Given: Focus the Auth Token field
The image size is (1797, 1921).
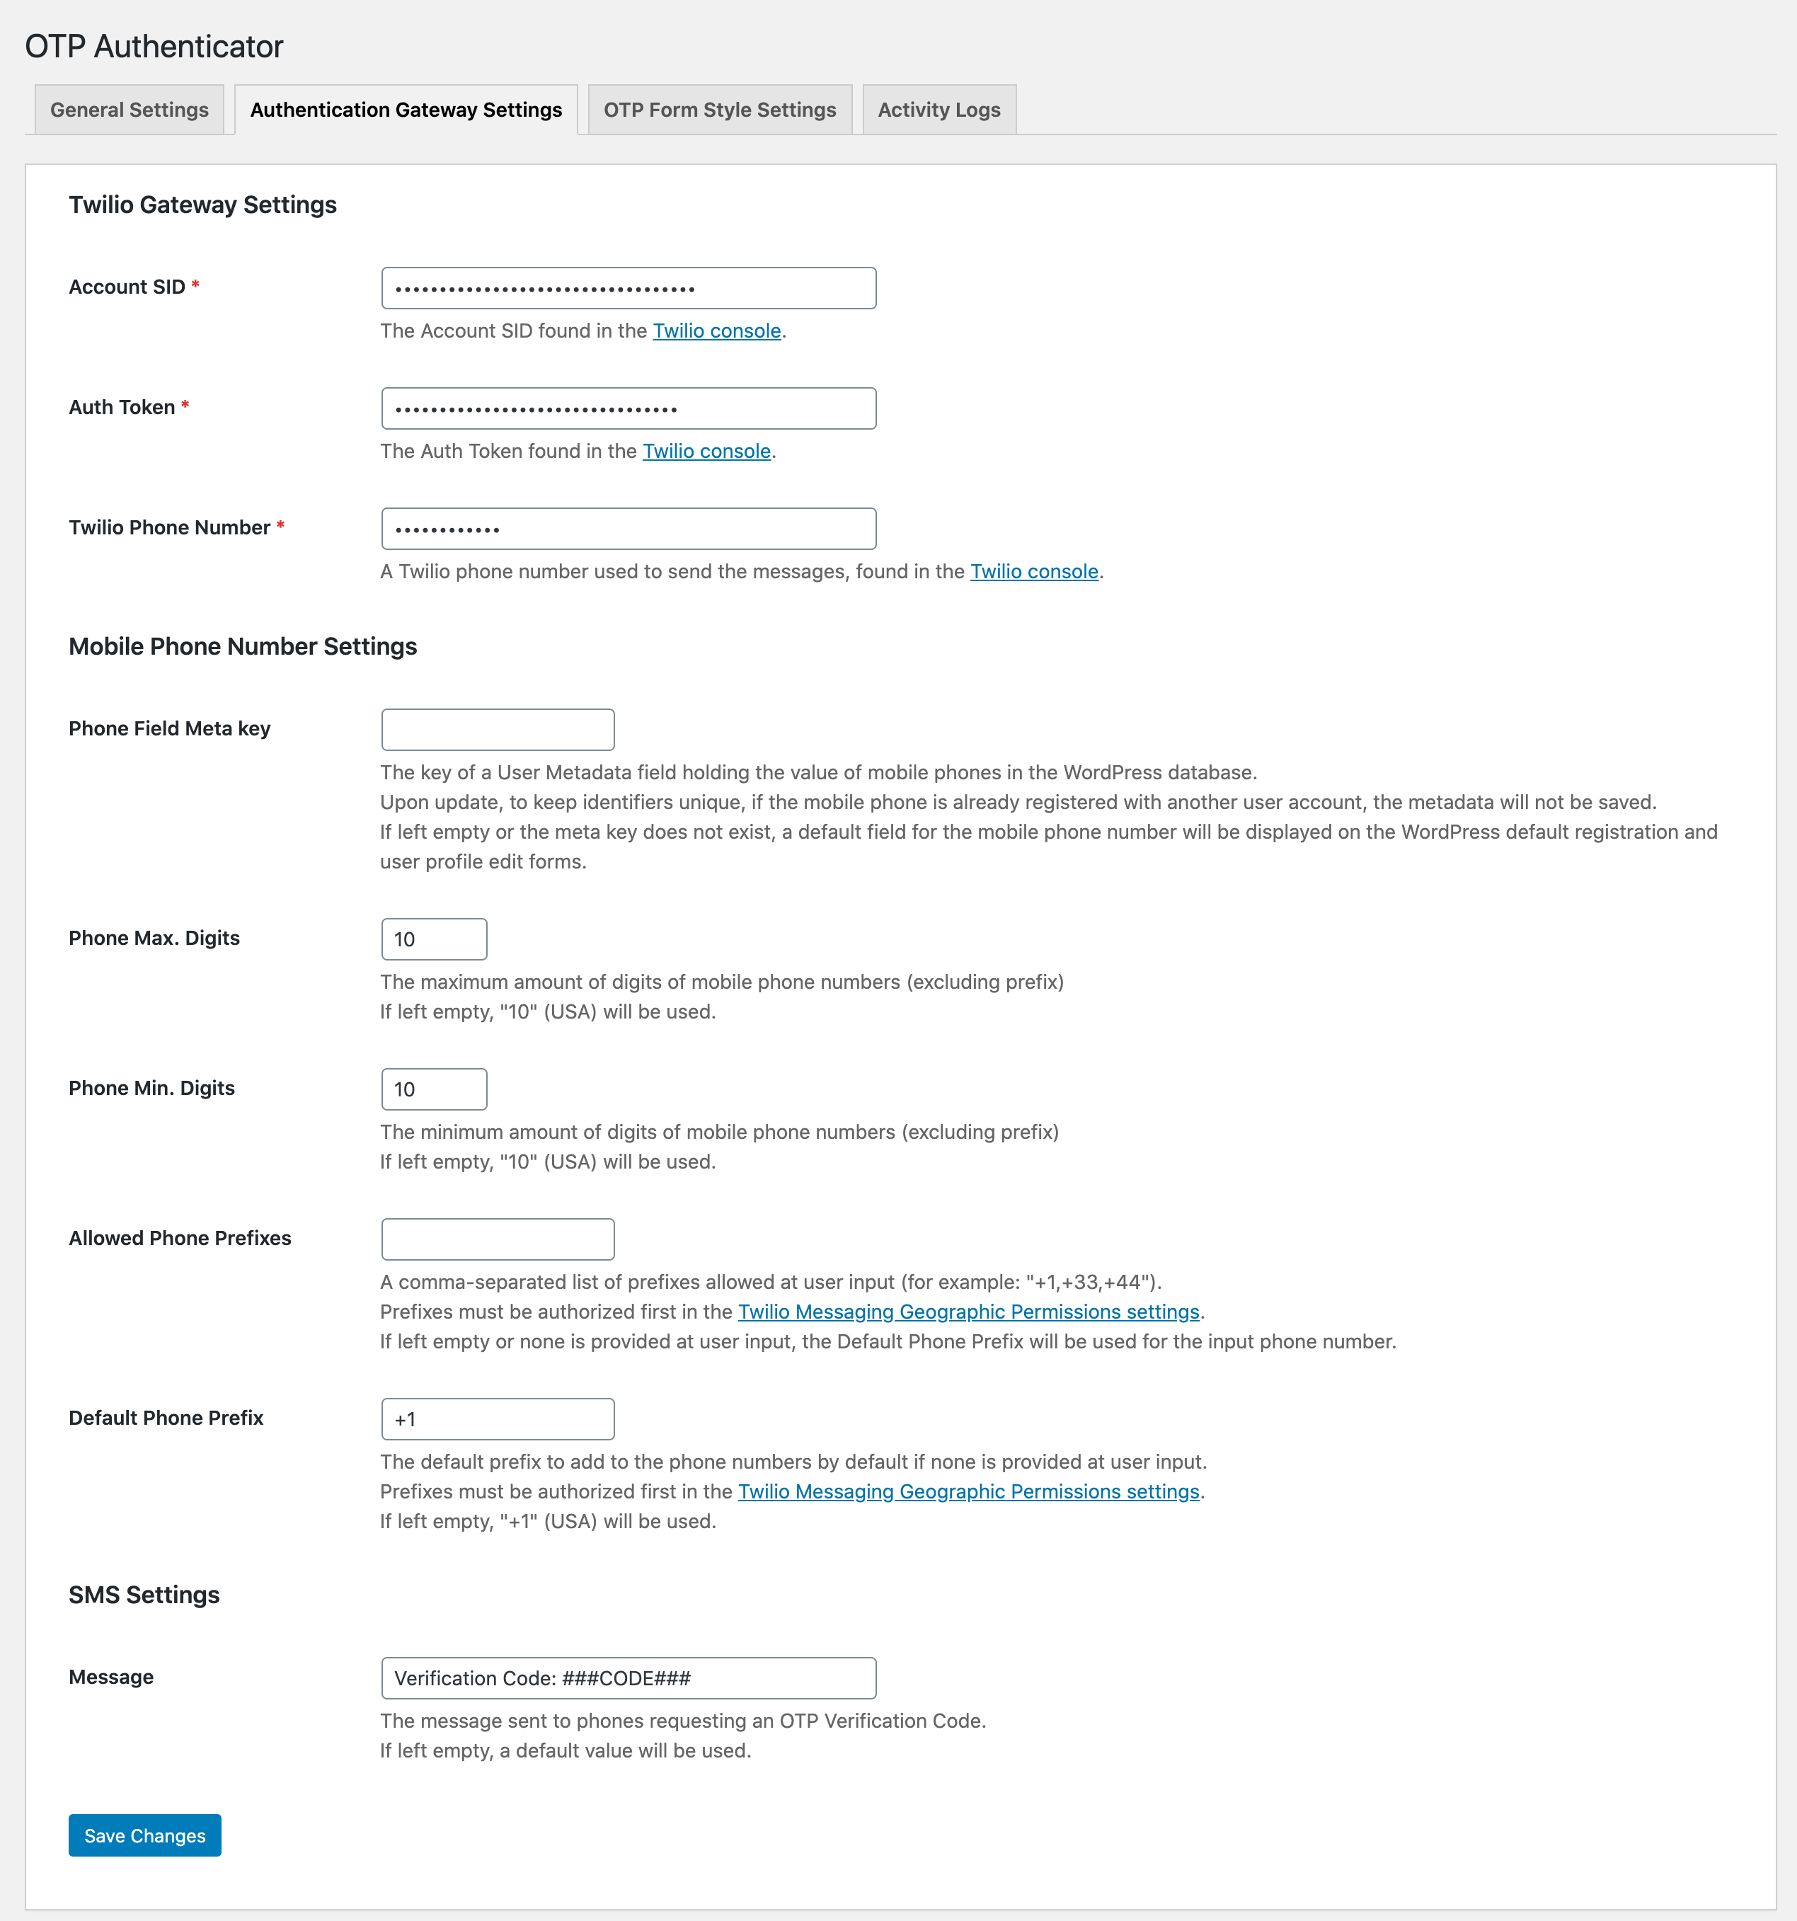Looking at the screenshot, I should pos(629,408).
